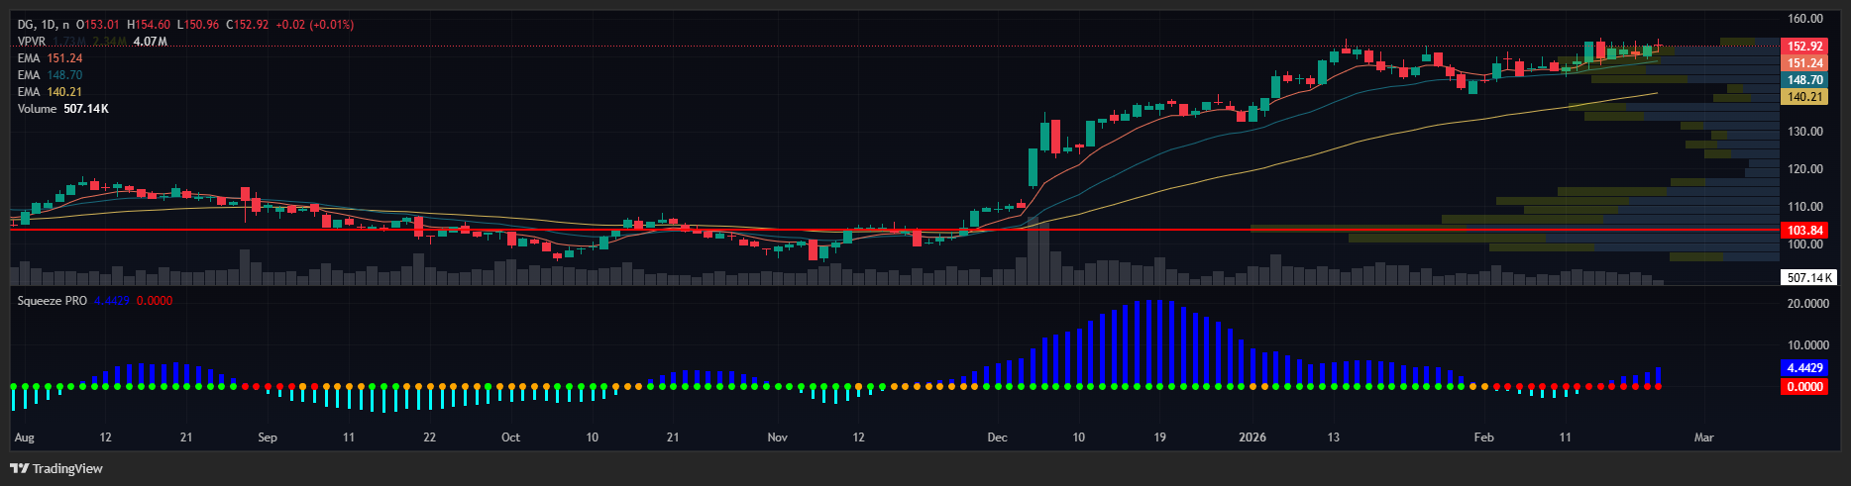Screen dimensions: 1851x486
Task: Click the teal 148.70 EMA price label
Action: point(1804,80)
